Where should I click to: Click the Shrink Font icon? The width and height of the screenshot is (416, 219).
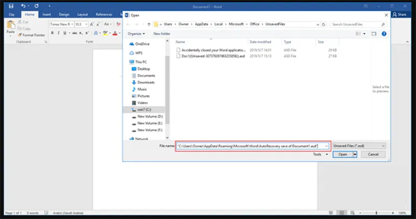tap(98, 24)
